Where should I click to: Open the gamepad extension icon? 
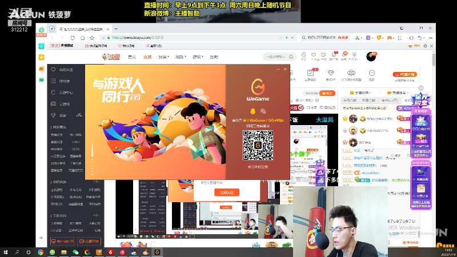tap(390, 38)
